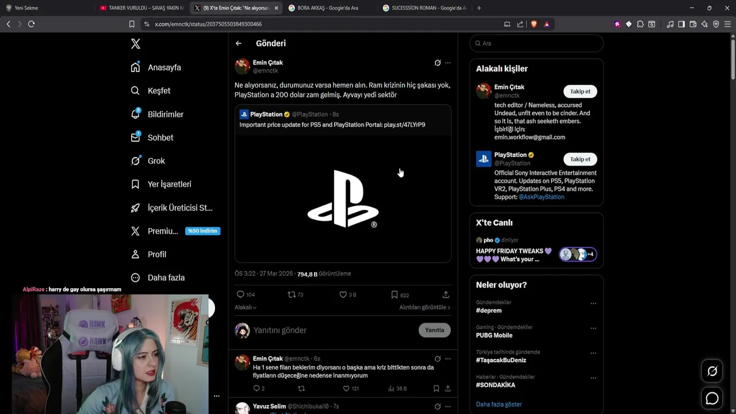This screenshot has height=414, width=736.
Task: Open floating Grok button
Action: (712, 371)
